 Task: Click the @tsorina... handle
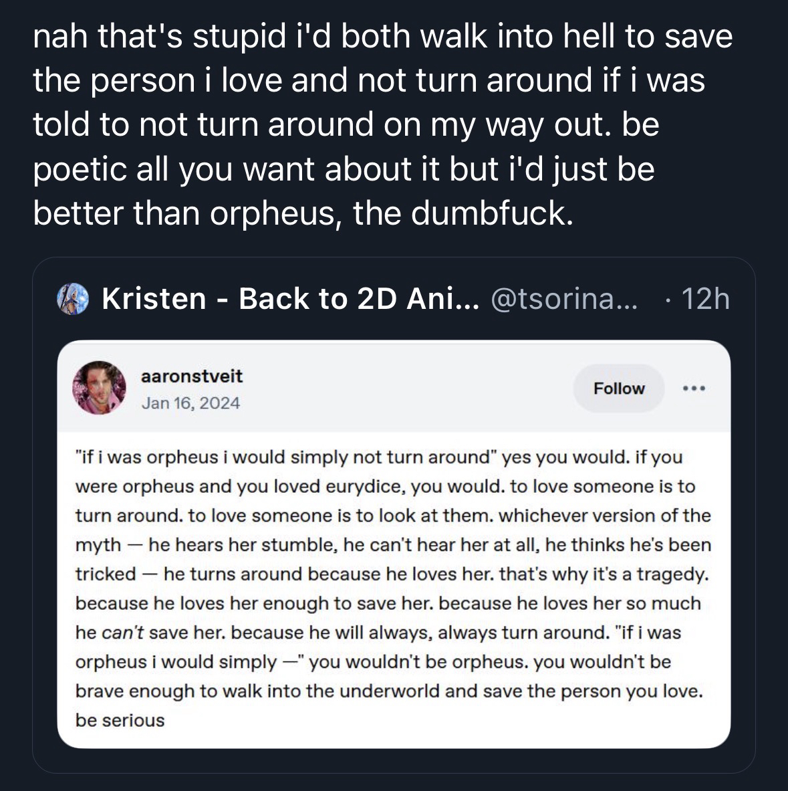564,299
